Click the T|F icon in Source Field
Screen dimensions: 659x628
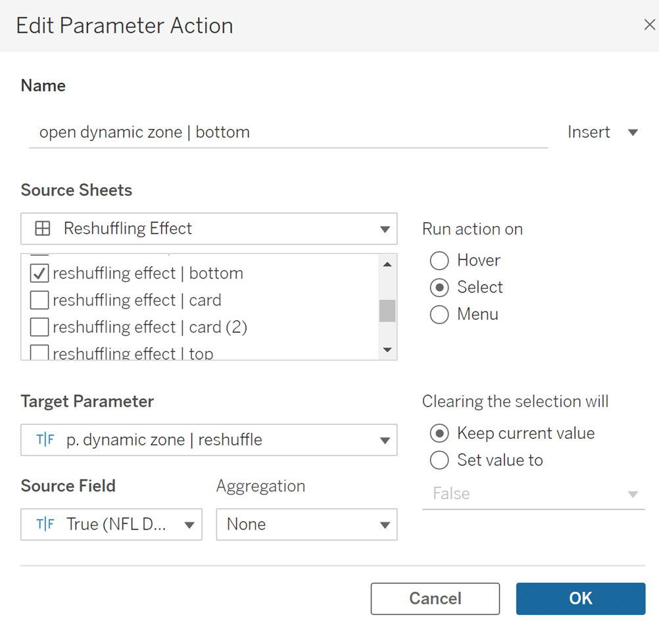(45, 524)
